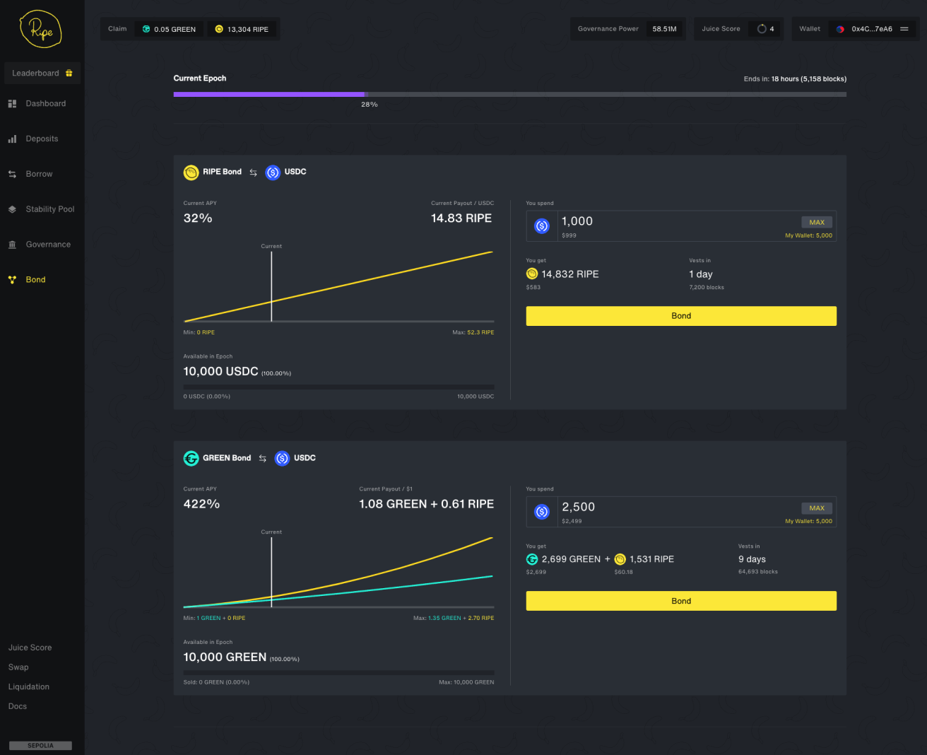The image size is (927, 755).
Task: Click the 10,000 GREEN availability bar
Action: coord(338,672)
